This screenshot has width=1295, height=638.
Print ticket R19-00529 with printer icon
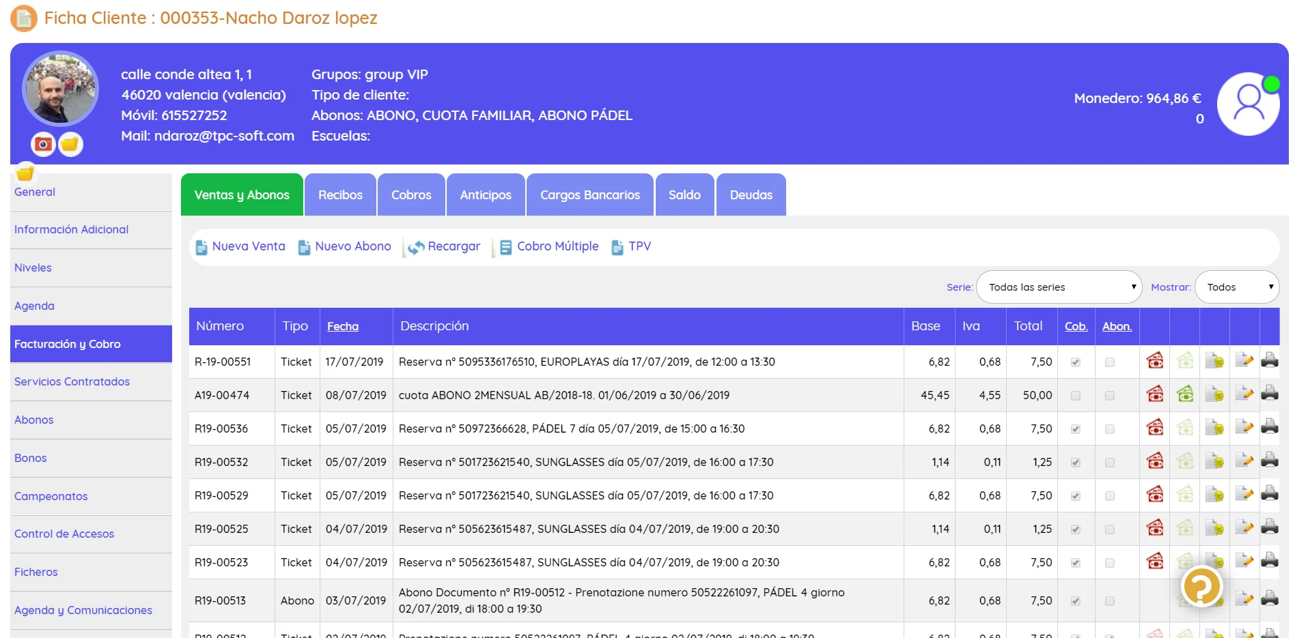[x=1270, y=494]
